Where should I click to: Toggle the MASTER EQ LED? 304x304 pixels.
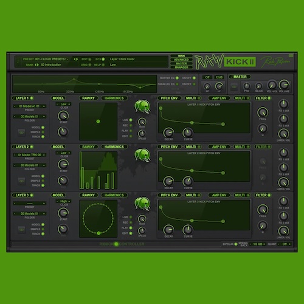tap(177, 78)
